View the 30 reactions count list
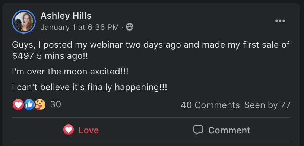Screen dimensions: 304x146 pyautogui.click(x=56, y=105)
